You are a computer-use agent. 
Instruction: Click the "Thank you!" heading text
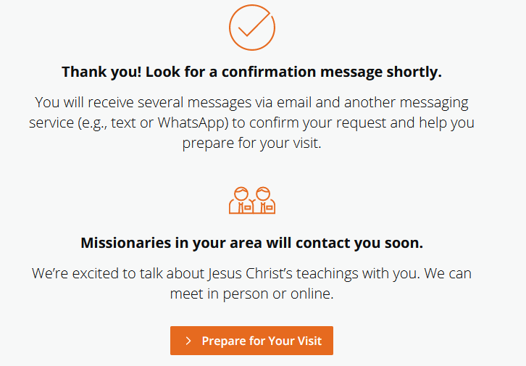[x=100, y=72]
